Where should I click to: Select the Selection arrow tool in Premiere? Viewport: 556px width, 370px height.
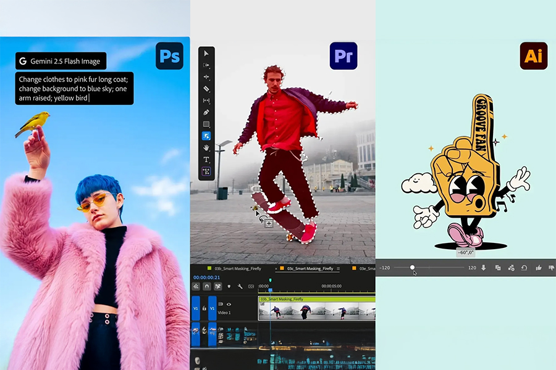tap(206, 54)
